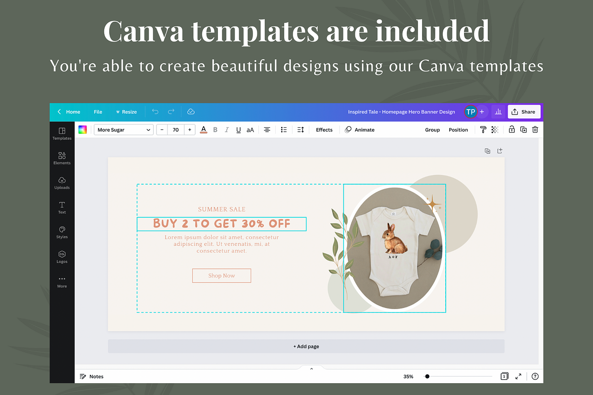Screen dimensions: 593x395
Task: Open page grid view icon
Action: (504, 376)
